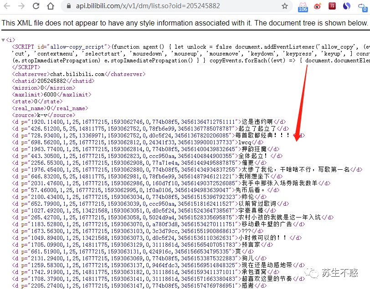
Task: Select danmaku text 这是违约啊
Action: (257, 122)
